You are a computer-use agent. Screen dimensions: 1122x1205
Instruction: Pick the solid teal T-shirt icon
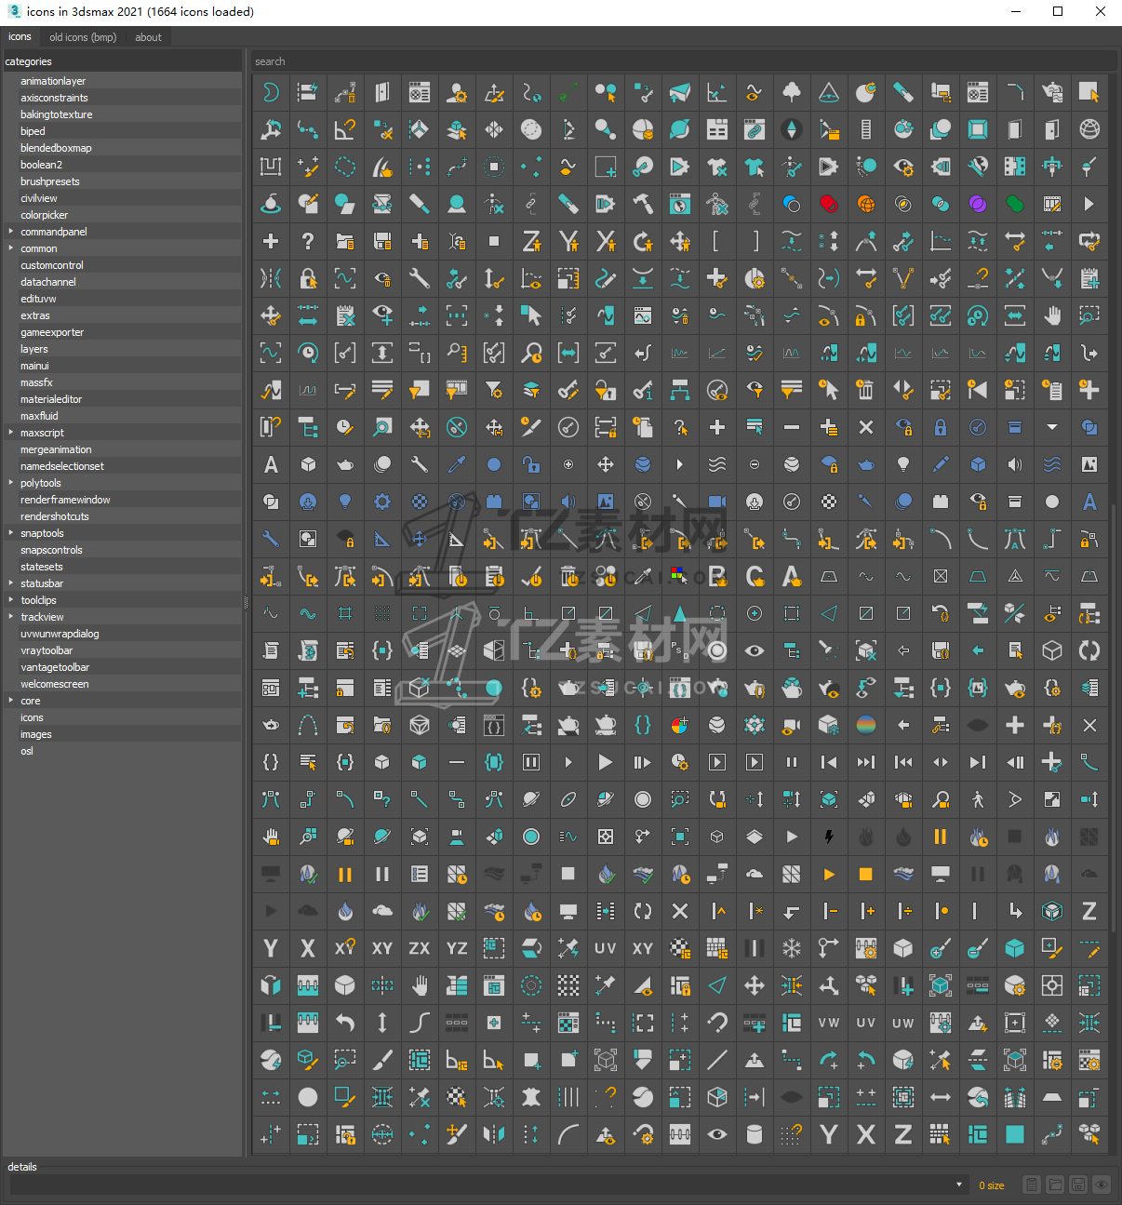pyautogui.click(x=755, y=167)
